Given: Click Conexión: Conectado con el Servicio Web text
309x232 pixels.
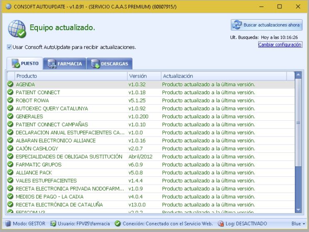Looking at the screenshot, I should click(x=168, y=224).
